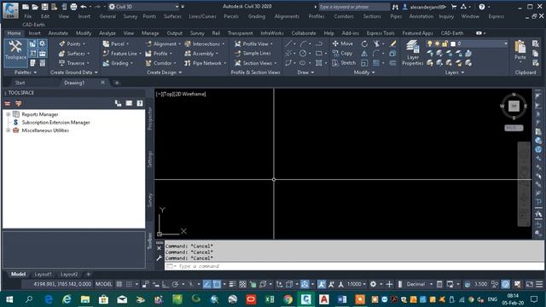Screen dimensions: 546x307
Task: Open the Surfaces dropdown
Action: [x=74, y=54]
